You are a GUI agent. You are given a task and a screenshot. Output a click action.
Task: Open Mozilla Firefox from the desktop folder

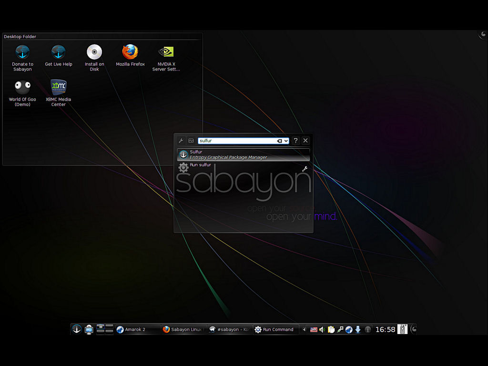click(130, 52)
